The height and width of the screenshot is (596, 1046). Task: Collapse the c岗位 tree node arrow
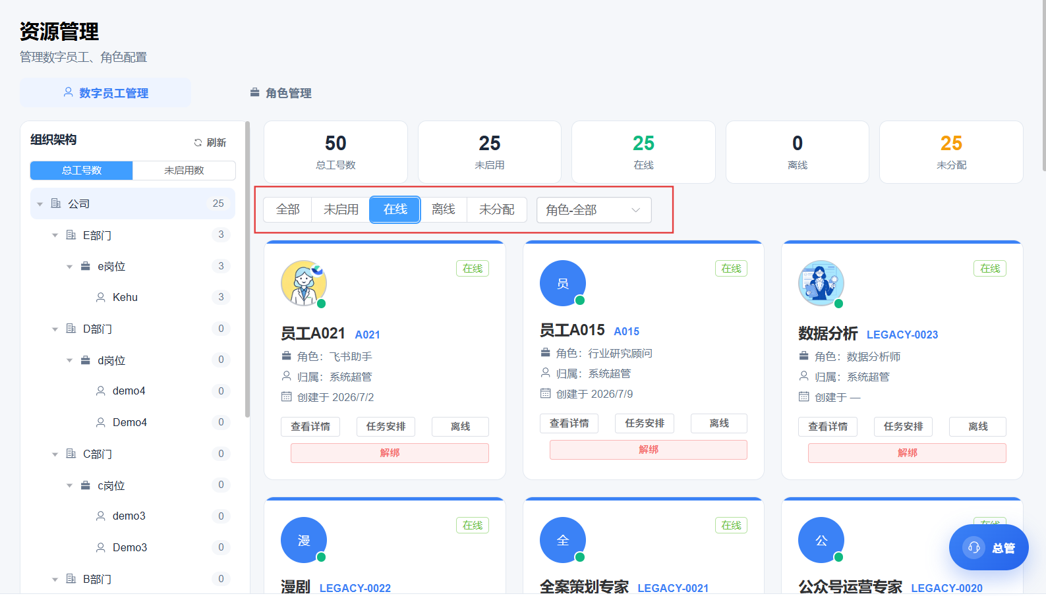(x=69, y=485)
